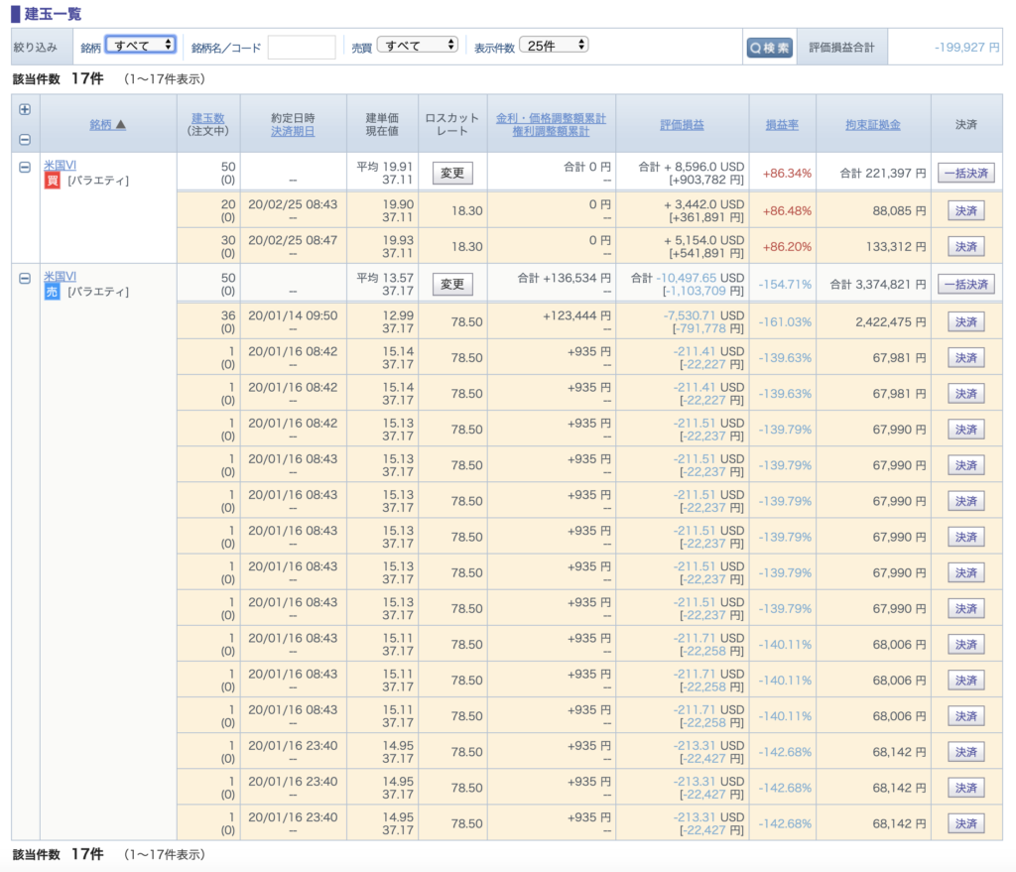Image resolution: width=1016 pixels, height=872 pixels.
Task: Collapse the 米国VI 買 position group
Action: 25,167
